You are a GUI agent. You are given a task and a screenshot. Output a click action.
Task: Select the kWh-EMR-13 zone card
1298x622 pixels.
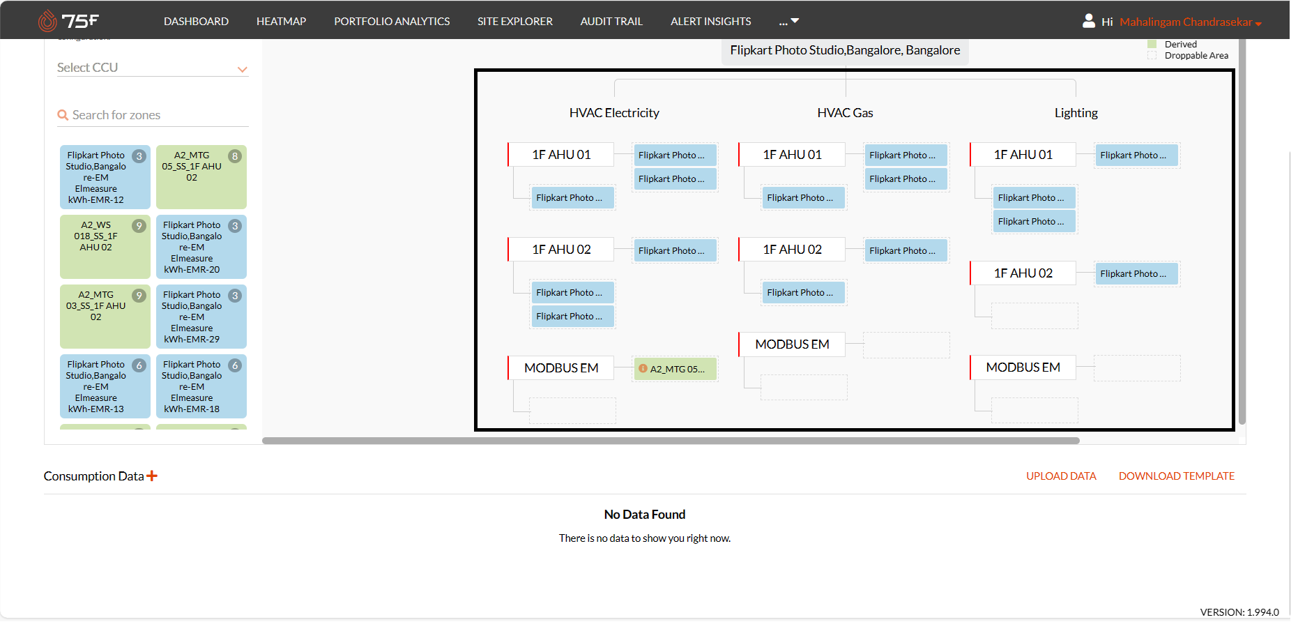click(105, 386)
